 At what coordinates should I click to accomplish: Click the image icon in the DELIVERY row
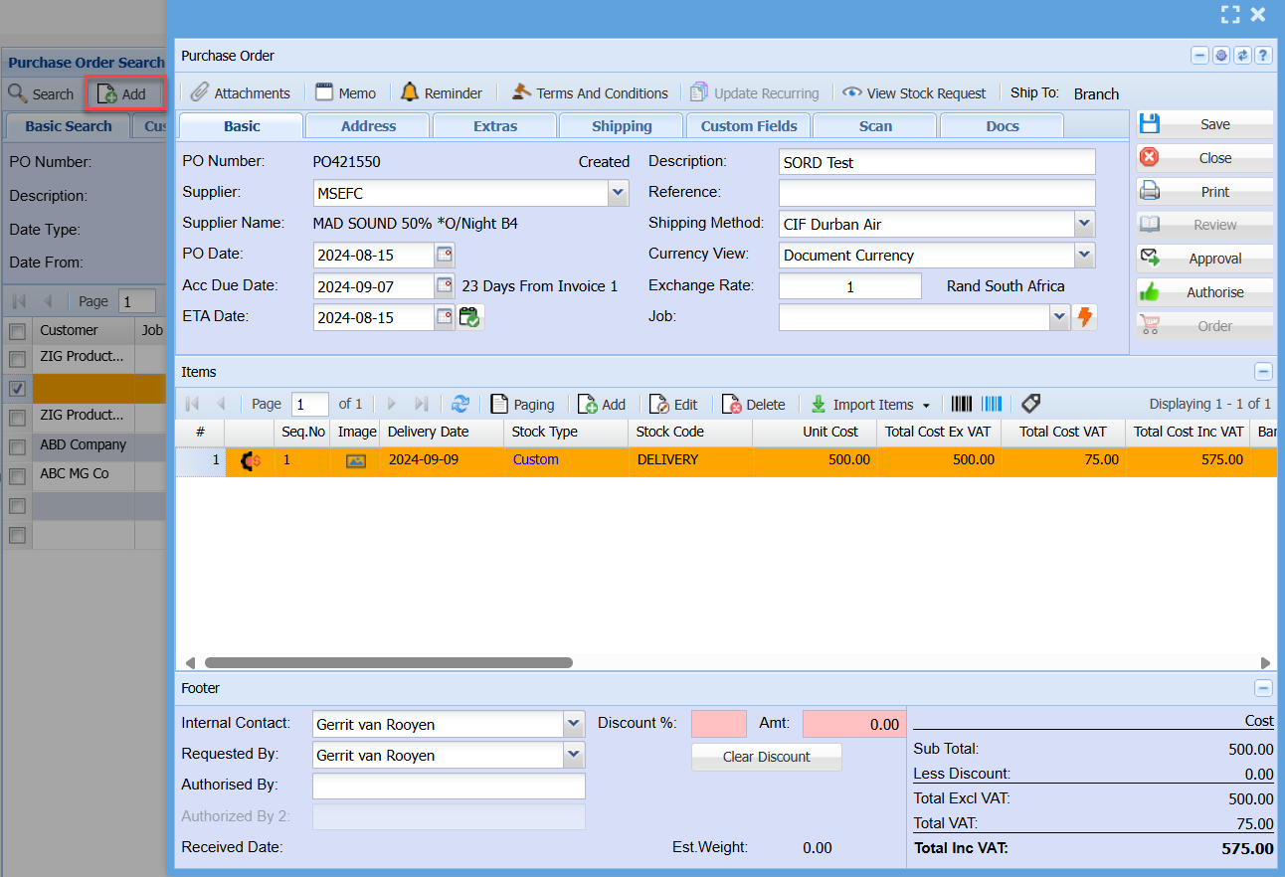pos(355,460)
